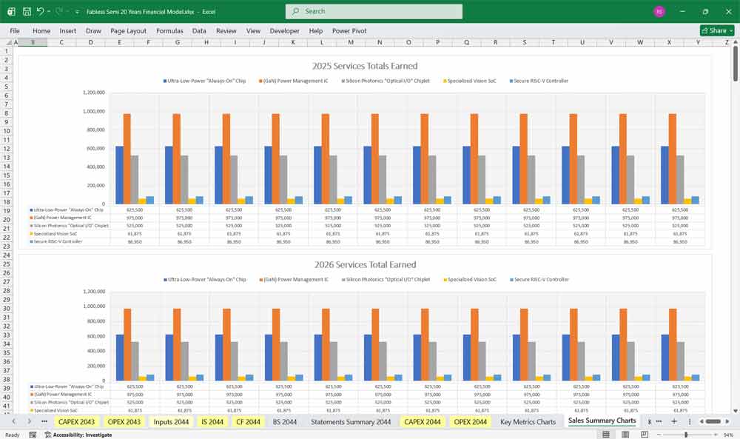
Task: Click the zoom level slider
Action: tap(687, 435)
